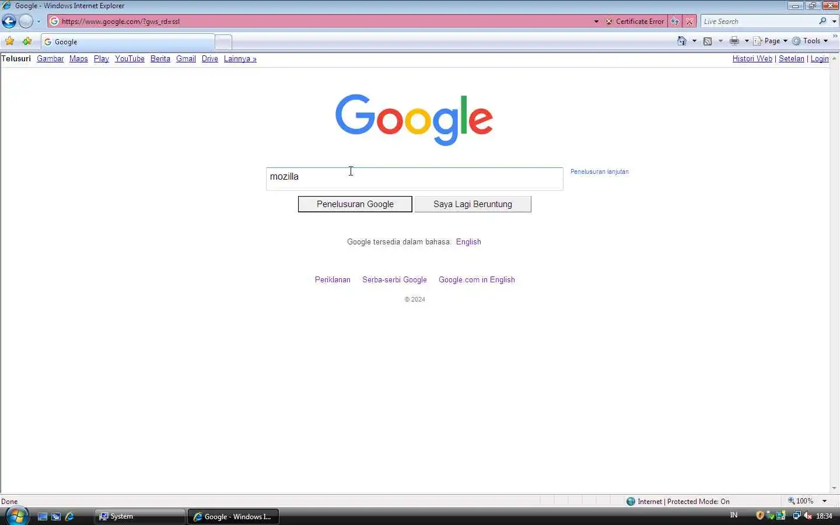Switch to the System taskbar window
The image size is (840, 525).
139,516
